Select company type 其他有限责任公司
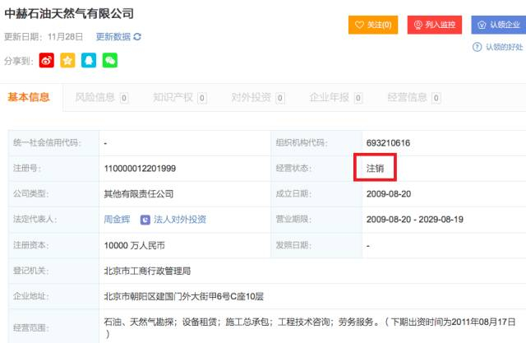Image resolution: width=526 pixels, height=343 pixels. point(139,194)
